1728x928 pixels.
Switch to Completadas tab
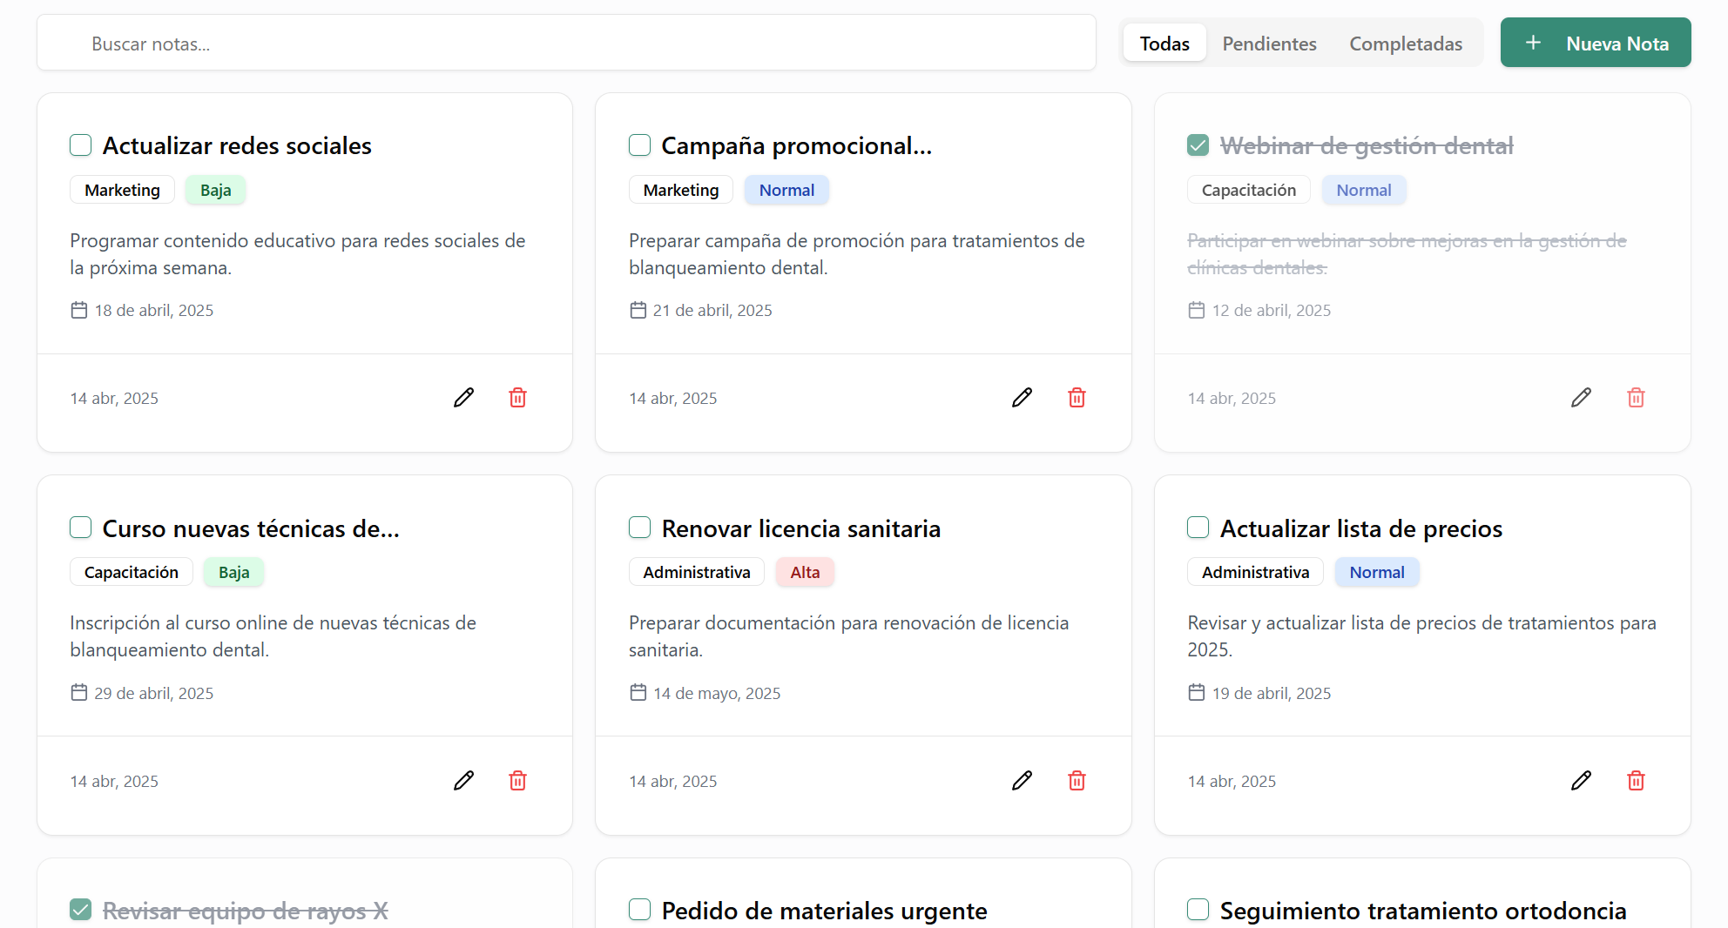tap(1406, 43)
